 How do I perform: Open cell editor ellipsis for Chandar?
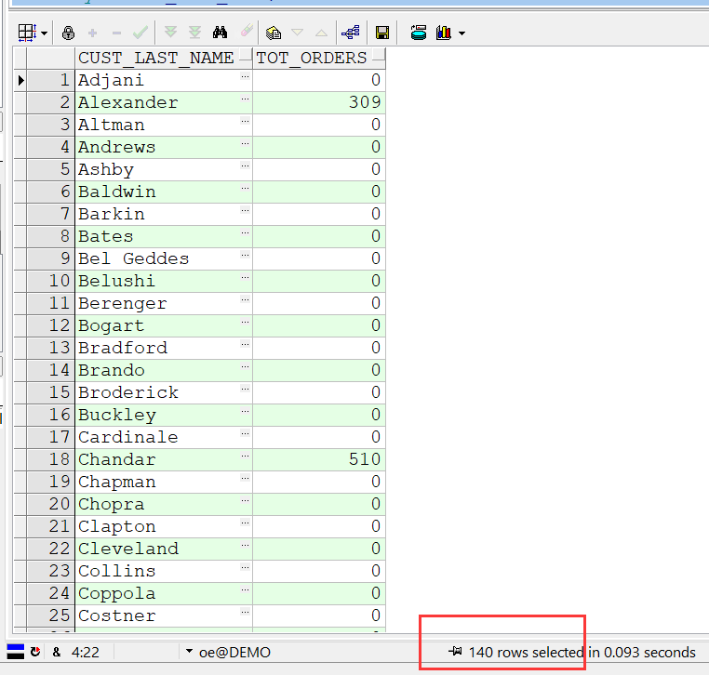(245, 456)
